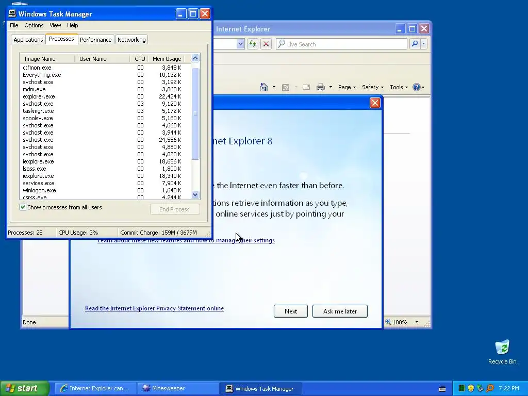This screenshot has width=528, height=396.
Task: Click the Next button in IE8 setup
Action: pos(291,311)
